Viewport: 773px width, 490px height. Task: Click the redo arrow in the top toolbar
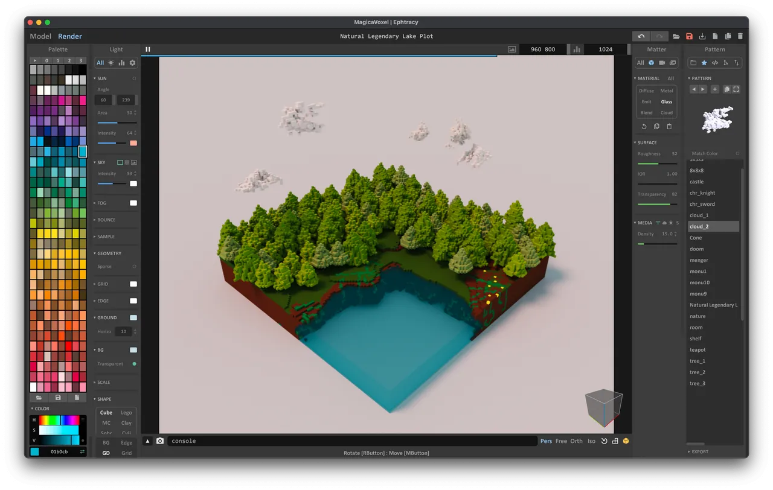point(659,36)
